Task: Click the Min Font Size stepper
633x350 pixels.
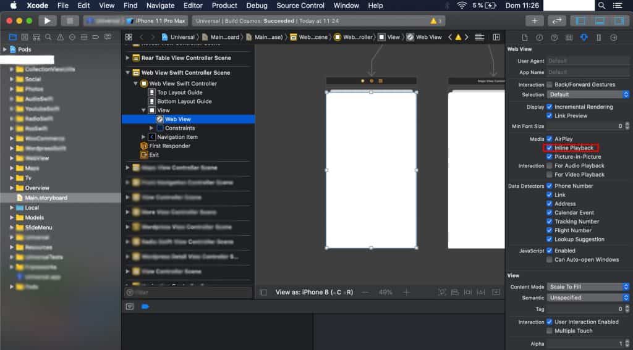Action: coord(626,126)
